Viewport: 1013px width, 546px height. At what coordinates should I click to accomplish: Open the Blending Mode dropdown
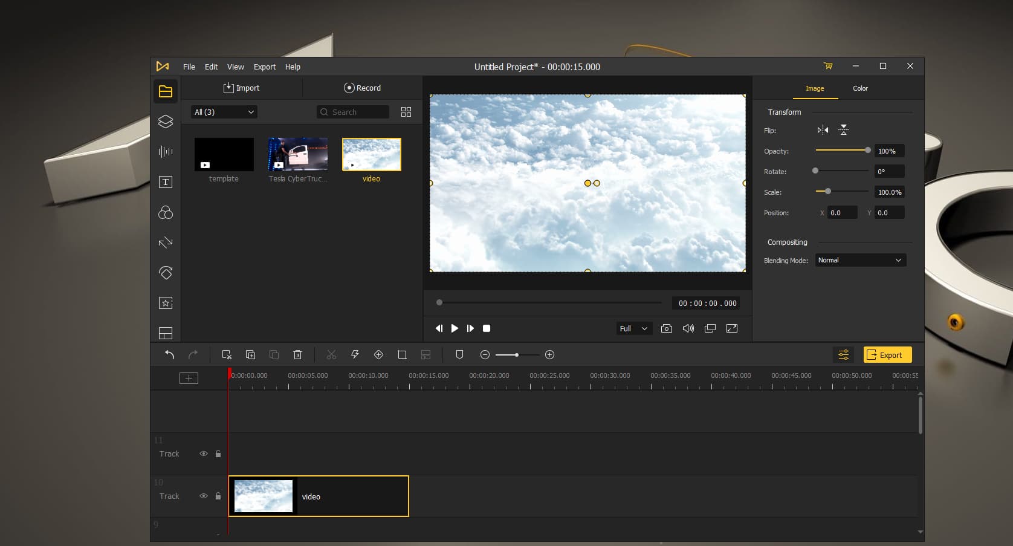(x=860, y=260)
